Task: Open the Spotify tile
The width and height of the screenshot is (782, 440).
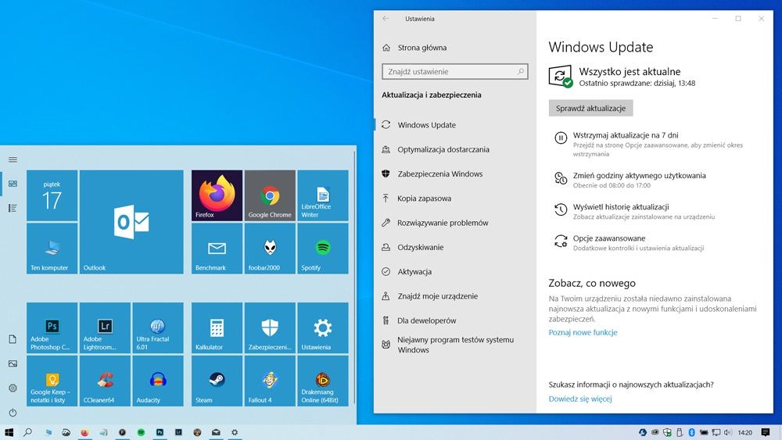Action: [323, 249]
